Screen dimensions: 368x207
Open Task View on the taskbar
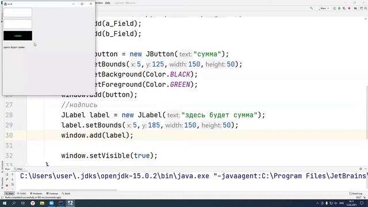23,203
